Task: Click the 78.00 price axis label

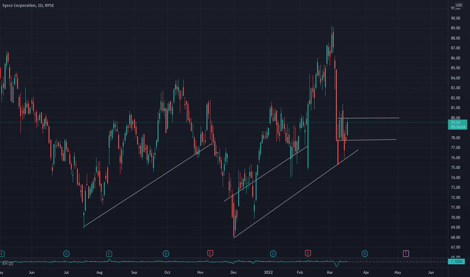Action: (455, 138)
